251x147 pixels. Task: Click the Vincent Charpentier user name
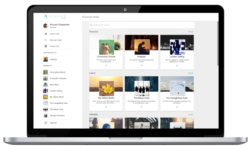point(60,25)
